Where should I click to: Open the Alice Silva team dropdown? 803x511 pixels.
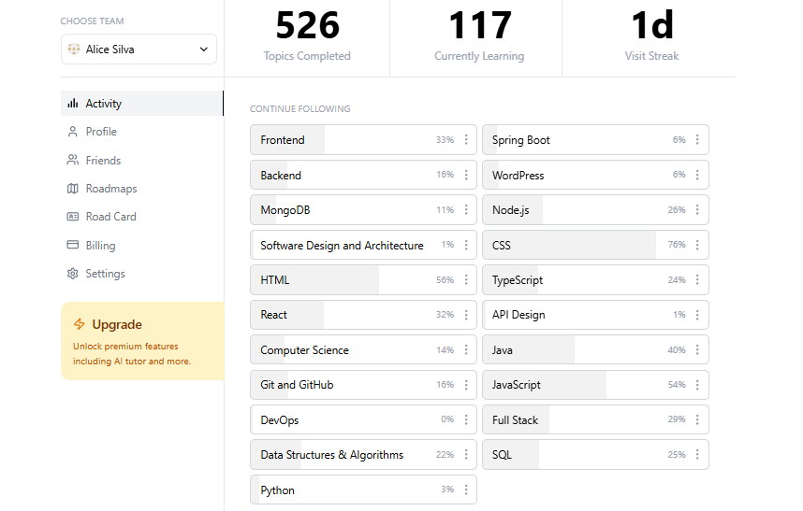[139, 50]
